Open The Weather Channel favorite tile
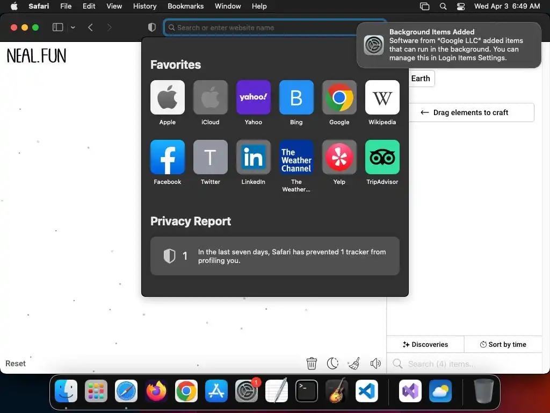 point(296,157)
